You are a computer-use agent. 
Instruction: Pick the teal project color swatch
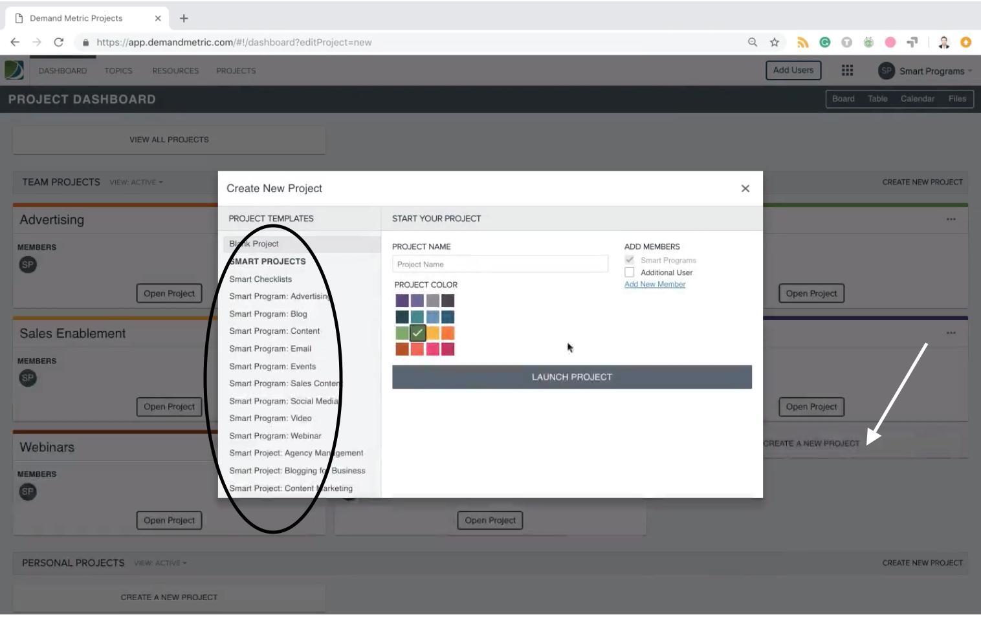tap(417, 317)
